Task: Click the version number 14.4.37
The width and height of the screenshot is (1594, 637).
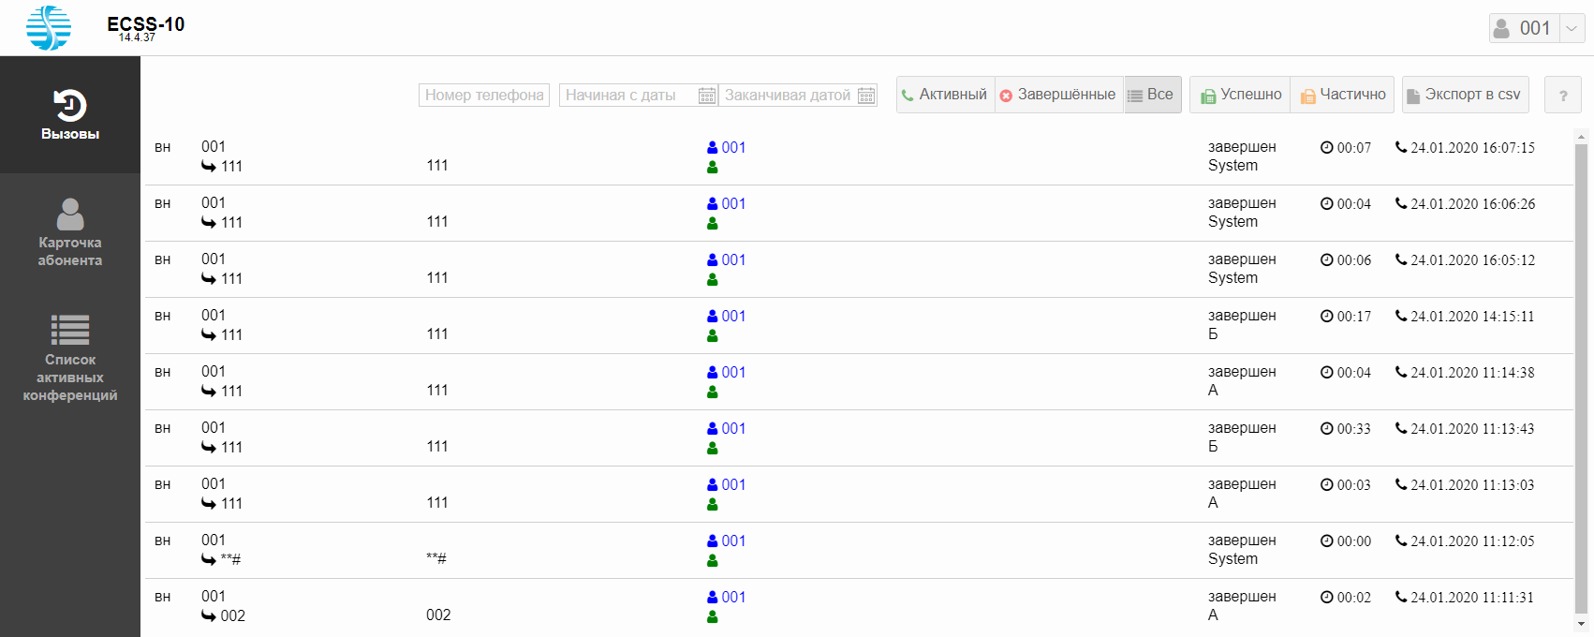Action: [x=137, y=37]
